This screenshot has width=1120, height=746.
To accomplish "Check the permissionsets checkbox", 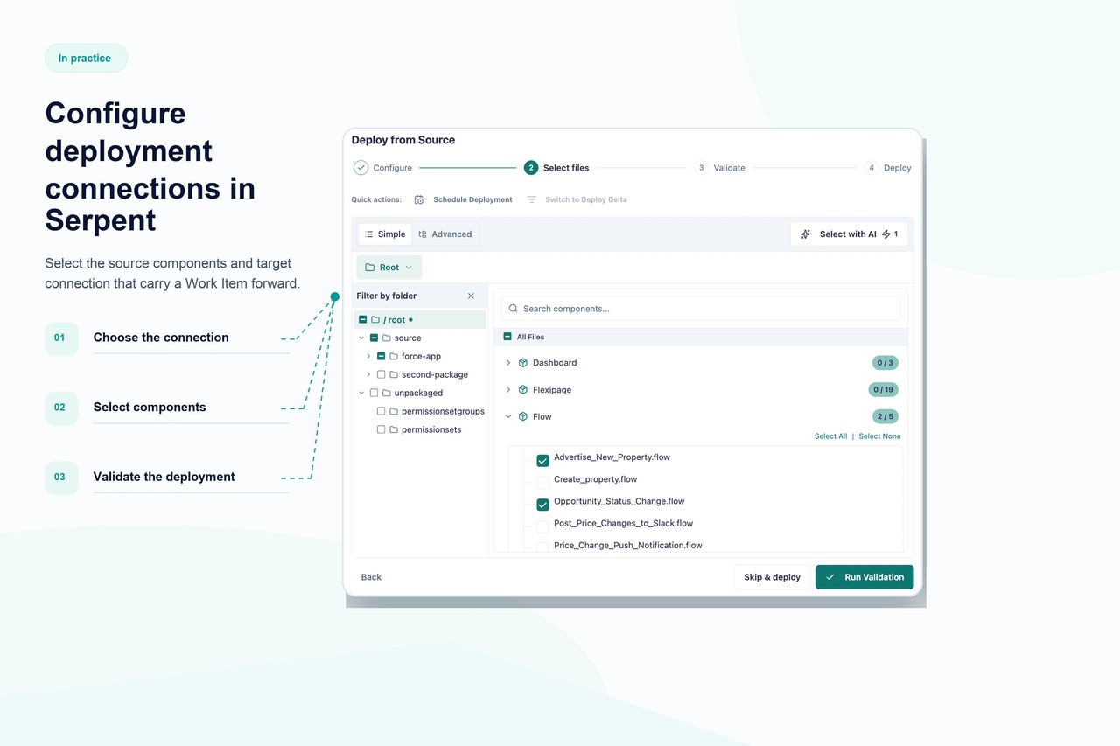I will pos(381,430).
